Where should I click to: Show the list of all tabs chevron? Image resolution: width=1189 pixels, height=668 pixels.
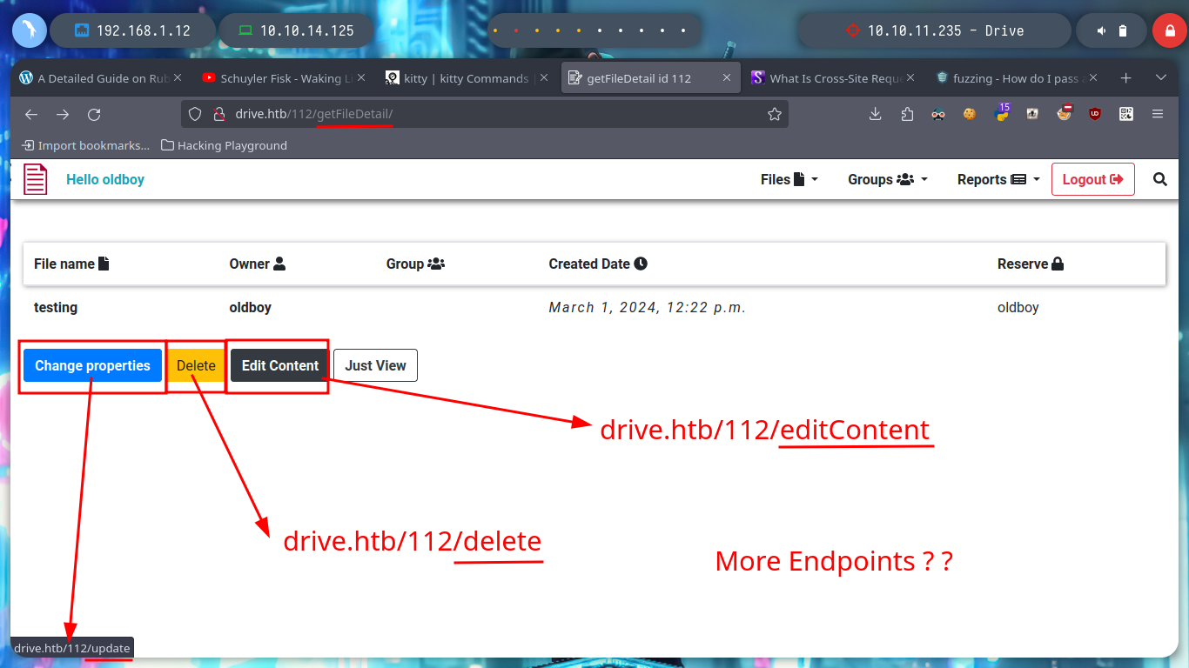(1160, 78)
